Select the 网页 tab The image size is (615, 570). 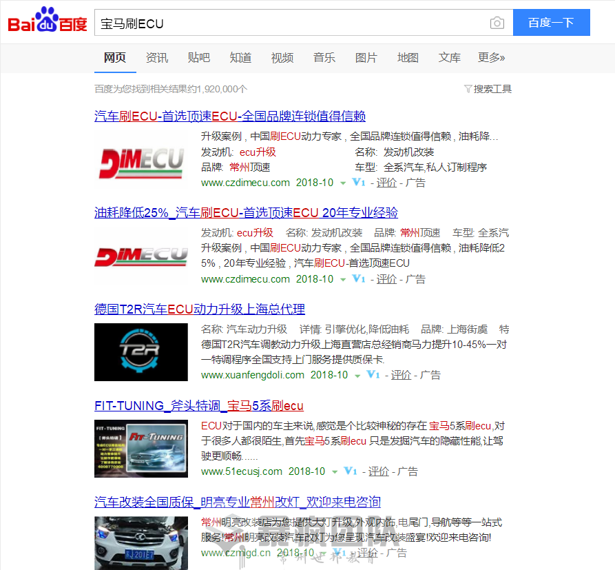coord(115,58)
